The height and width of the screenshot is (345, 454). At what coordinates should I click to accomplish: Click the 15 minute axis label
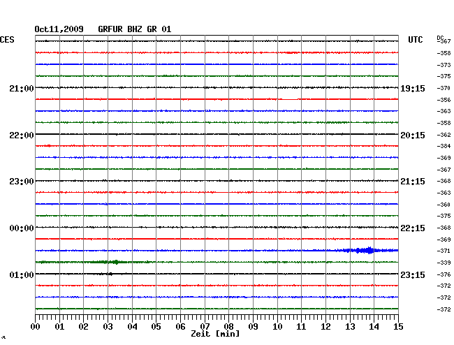pyautogui.click(x=398, y=327)
